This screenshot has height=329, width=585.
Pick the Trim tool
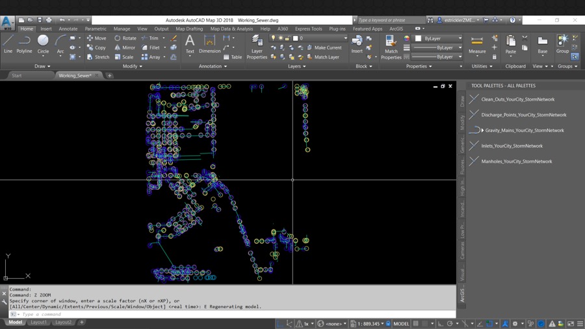[150, 38]
